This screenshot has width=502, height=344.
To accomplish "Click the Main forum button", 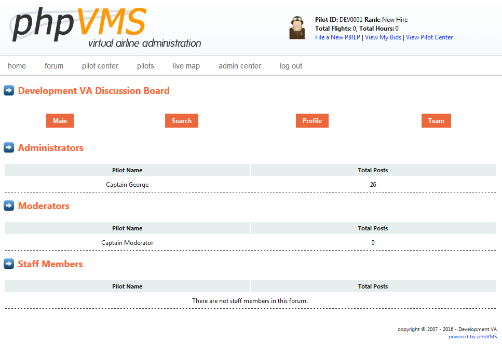I will [60, 121].
